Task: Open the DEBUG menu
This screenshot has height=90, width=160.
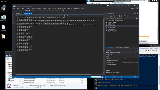Action: [39, 8]
